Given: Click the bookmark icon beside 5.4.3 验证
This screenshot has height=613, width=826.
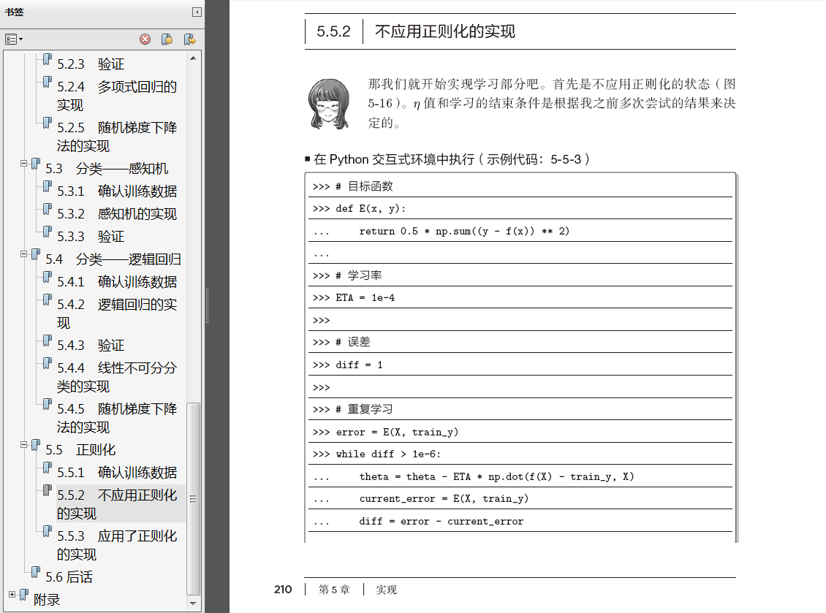Looking at the screenshot, I should coord(48,340).
